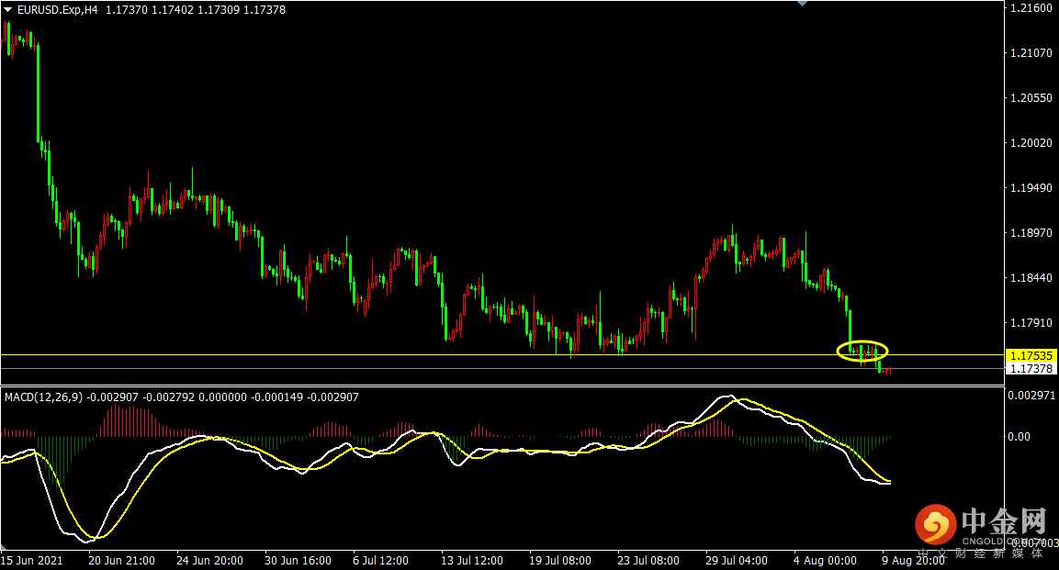Click the 1.20020 price axis label
1059x570 pixels.
[x=1031, y=143]
